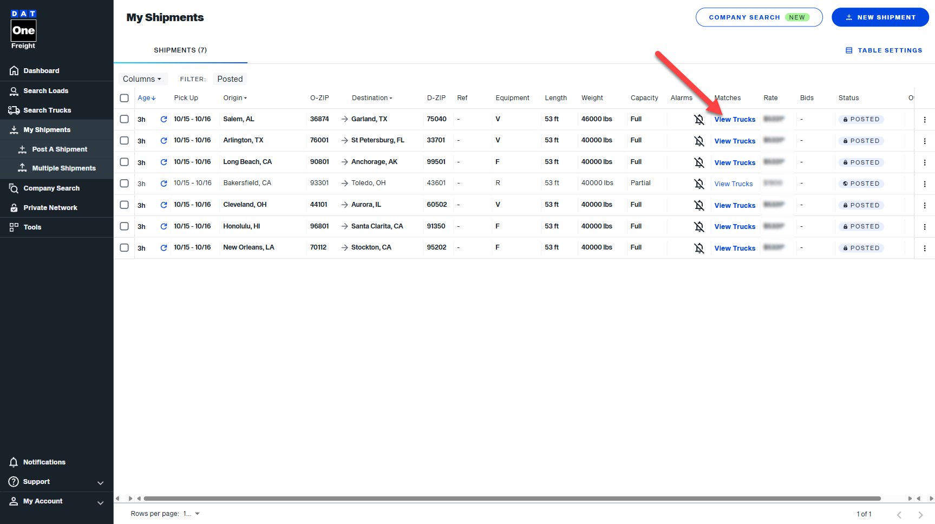Open the Notifications bell in sidebar
Screen dimensions: 935x524
pos(14,462)
